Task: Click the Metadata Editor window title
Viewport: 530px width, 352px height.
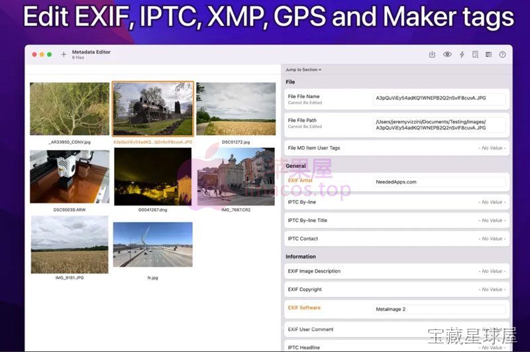Action: (91, 52)
